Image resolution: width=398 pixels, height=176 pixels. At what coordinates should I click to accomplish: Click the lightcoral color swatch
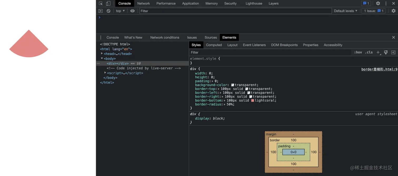[x=253, y=100]
